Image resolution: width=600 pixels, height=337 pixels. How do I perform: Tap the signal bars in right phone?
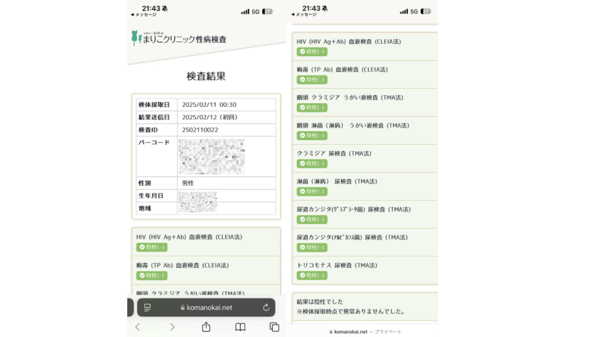(404, 12)
